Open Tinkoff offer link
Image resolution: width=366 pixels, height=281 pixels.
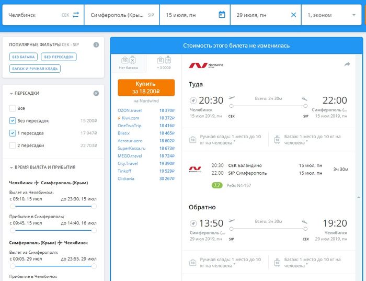pyautogui.click(x=124, y=171)
